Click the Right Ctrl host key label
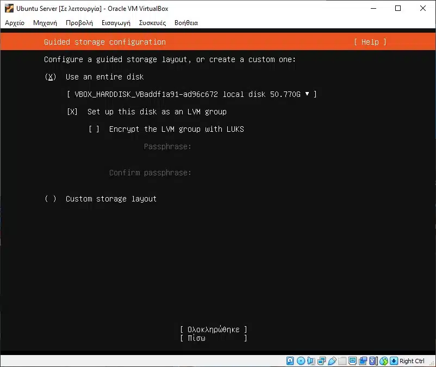This screenshot has width=436, height=367. pyautogui.click(x=412, y=361)
